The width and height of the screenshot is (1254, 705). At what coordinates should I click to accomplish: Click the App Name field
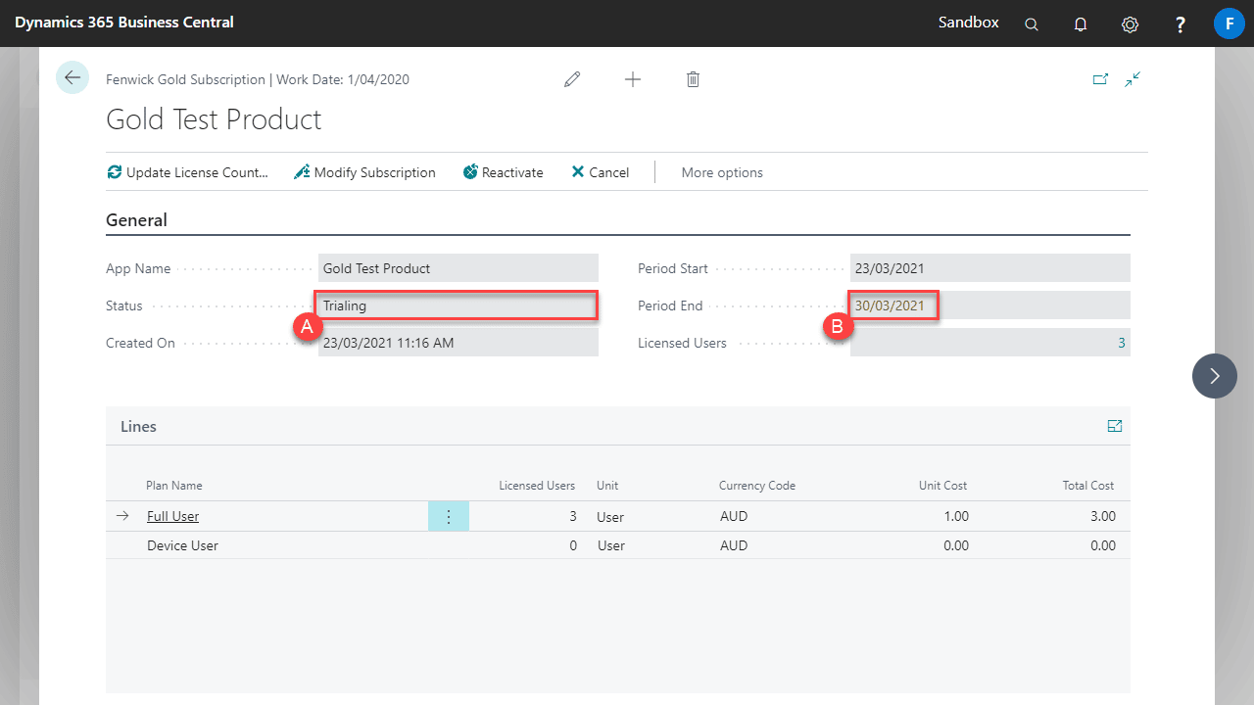[x=458, y=268]
